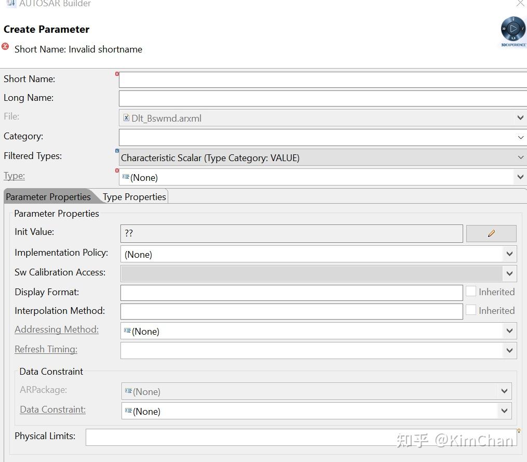Click the Physical Limits text field
Image resolution: width=527 pixels, height=462 pixels.
pos(300,437)
